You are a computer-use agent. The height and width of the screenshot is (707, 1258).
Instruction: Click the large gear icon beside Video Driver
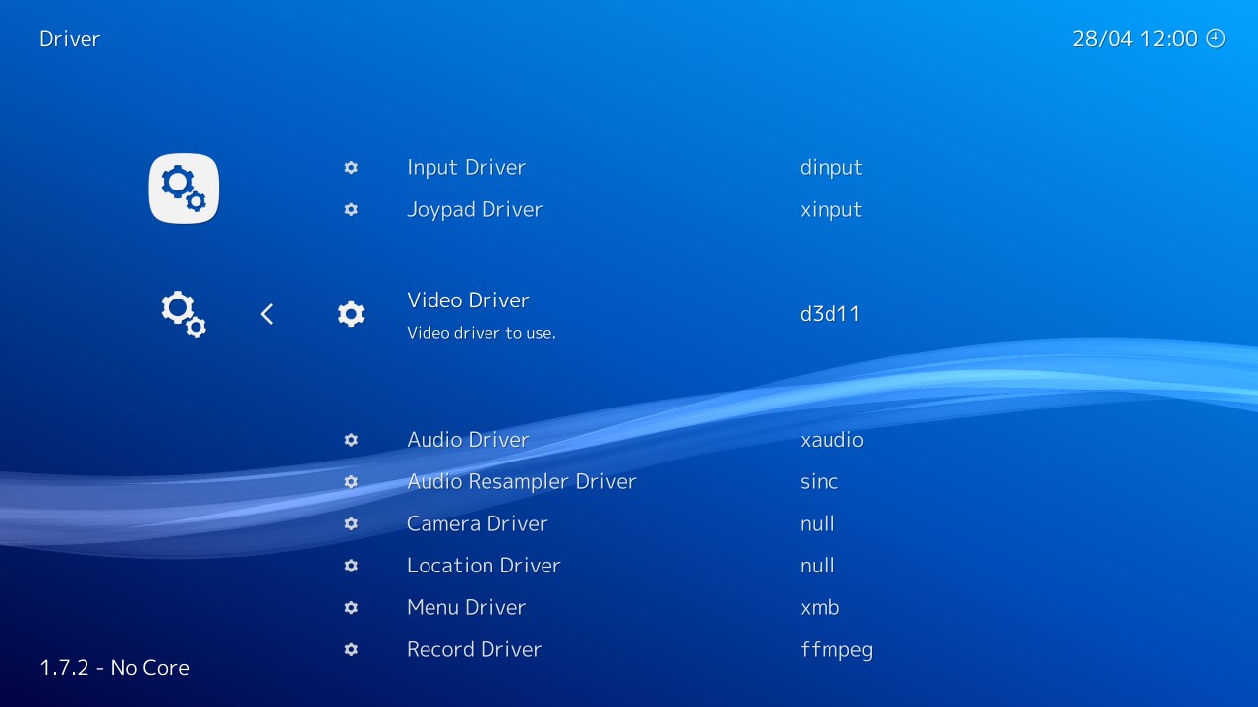351,314
